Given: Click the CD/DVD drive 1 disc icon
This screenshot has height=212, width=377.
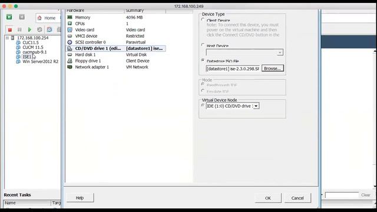Looking at the screenshot, I should point(70,48).
